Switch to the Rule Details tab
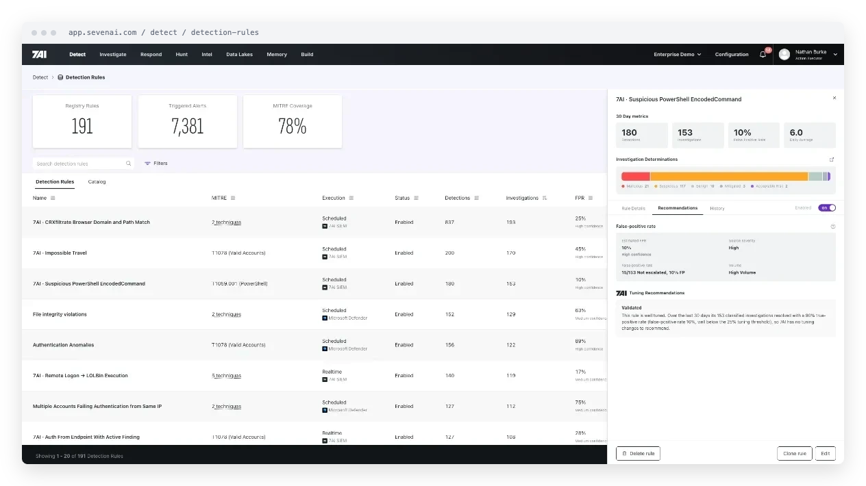866x486 pixels. click(633, 208)
